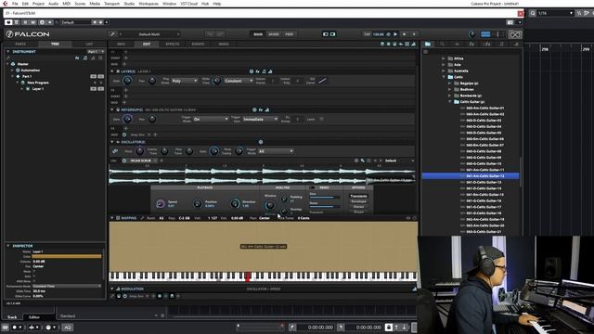Click the Keygroup section fx icon
The height and width of the screenshot is (334, 594).
point(261,109)
